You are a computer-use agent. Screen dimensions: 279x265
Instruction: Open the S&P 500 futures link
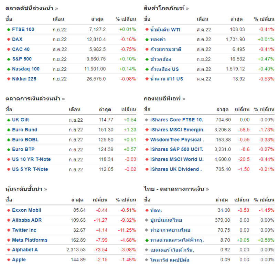pyautogui.click(x=22, y=59)
